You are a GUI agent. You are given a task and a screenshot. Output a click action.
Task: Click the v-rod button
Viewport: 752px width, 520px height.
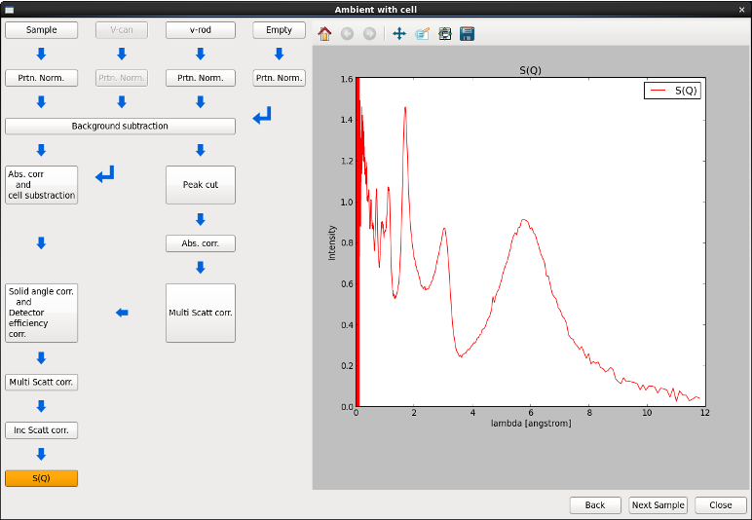point(201,30)
